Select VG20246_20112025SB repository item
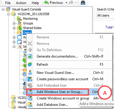This screenshot has width=114, height=109. 33,14
